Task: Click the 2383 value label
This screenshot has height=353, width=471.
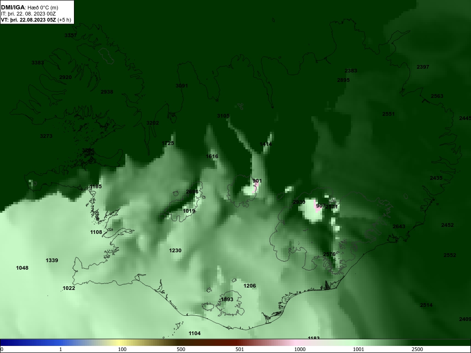Action: (351, 71)
